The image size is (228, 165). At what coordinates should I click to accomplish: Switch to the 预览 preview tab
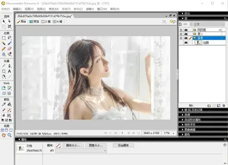tap(34, 22)
